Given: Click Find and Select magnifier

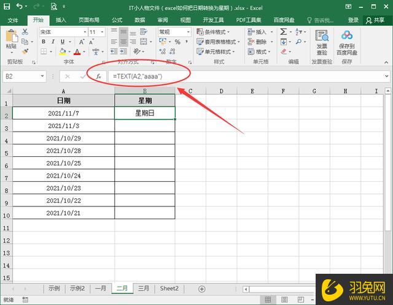Looking at the screenshot, I should [x=298, y=42].
